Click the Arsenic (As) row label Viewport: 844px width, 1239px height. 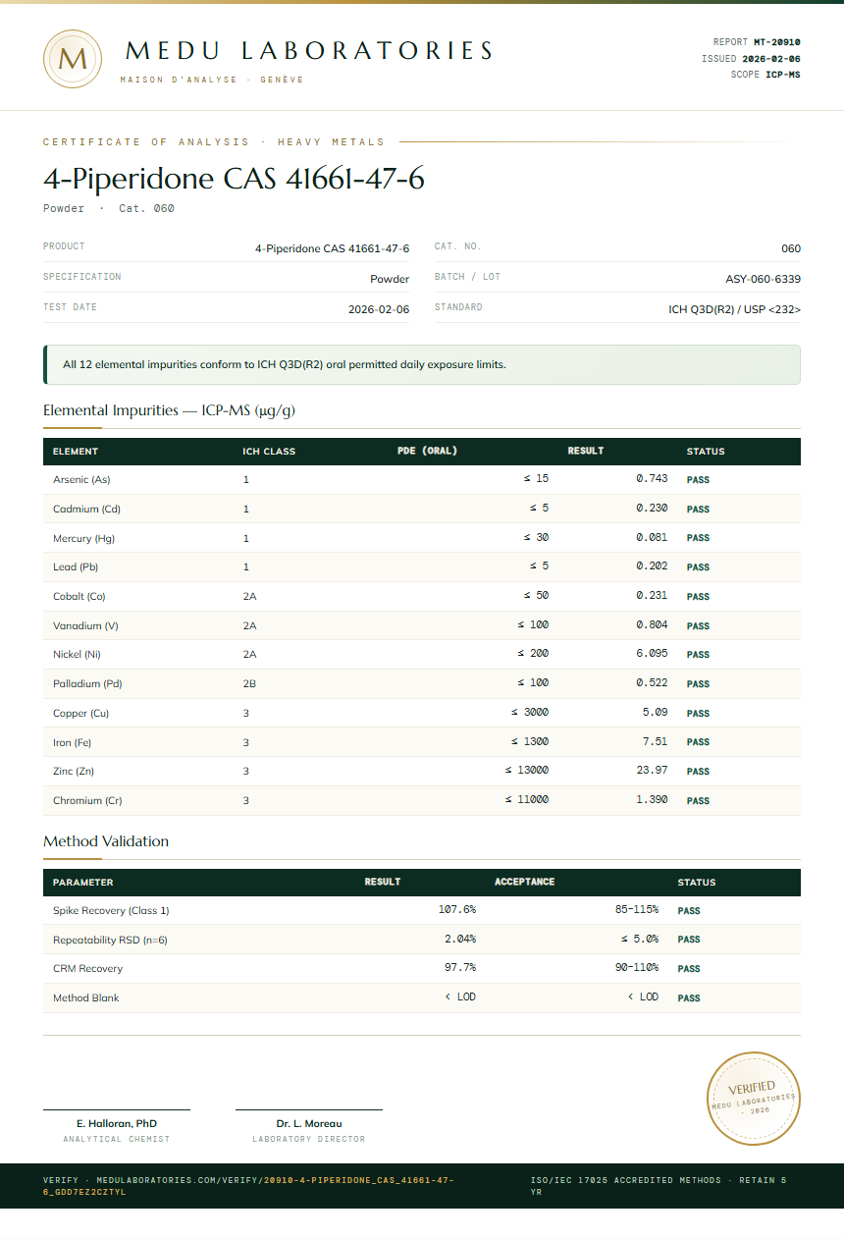pos(81,480)
